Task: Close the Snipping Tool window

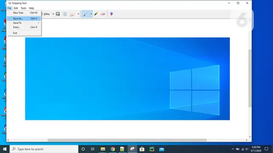Action: (x=247, y=3)
